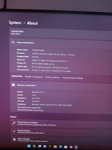This screenshot has width=112, height=150.
Task: Open System protection link
Action: 53,77
